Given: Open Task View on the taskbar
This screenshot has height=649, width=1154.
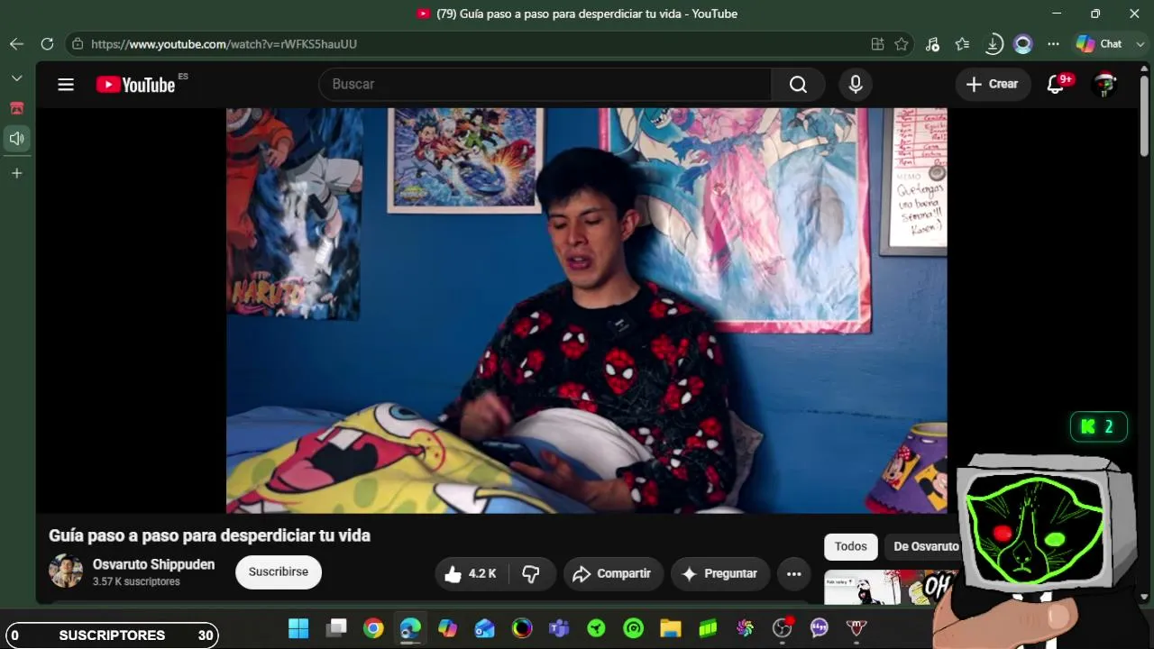Looking at the screenshot, I should tap(336, 628).
